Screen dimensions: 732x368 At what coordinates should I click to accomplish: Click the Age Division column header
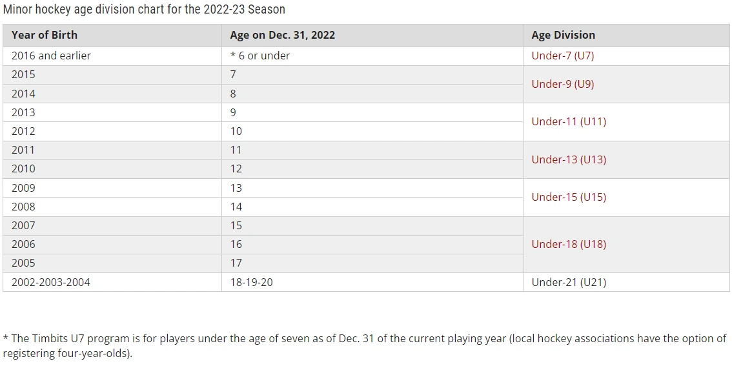(x=626, y=36)
